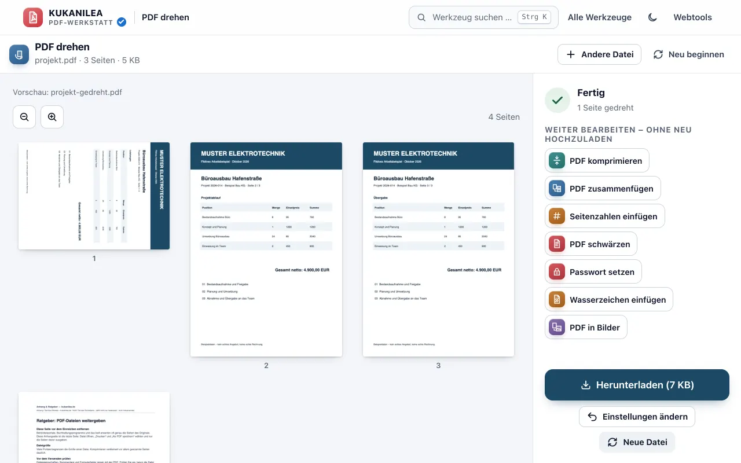Click Neue Datei button

[637, 442]
